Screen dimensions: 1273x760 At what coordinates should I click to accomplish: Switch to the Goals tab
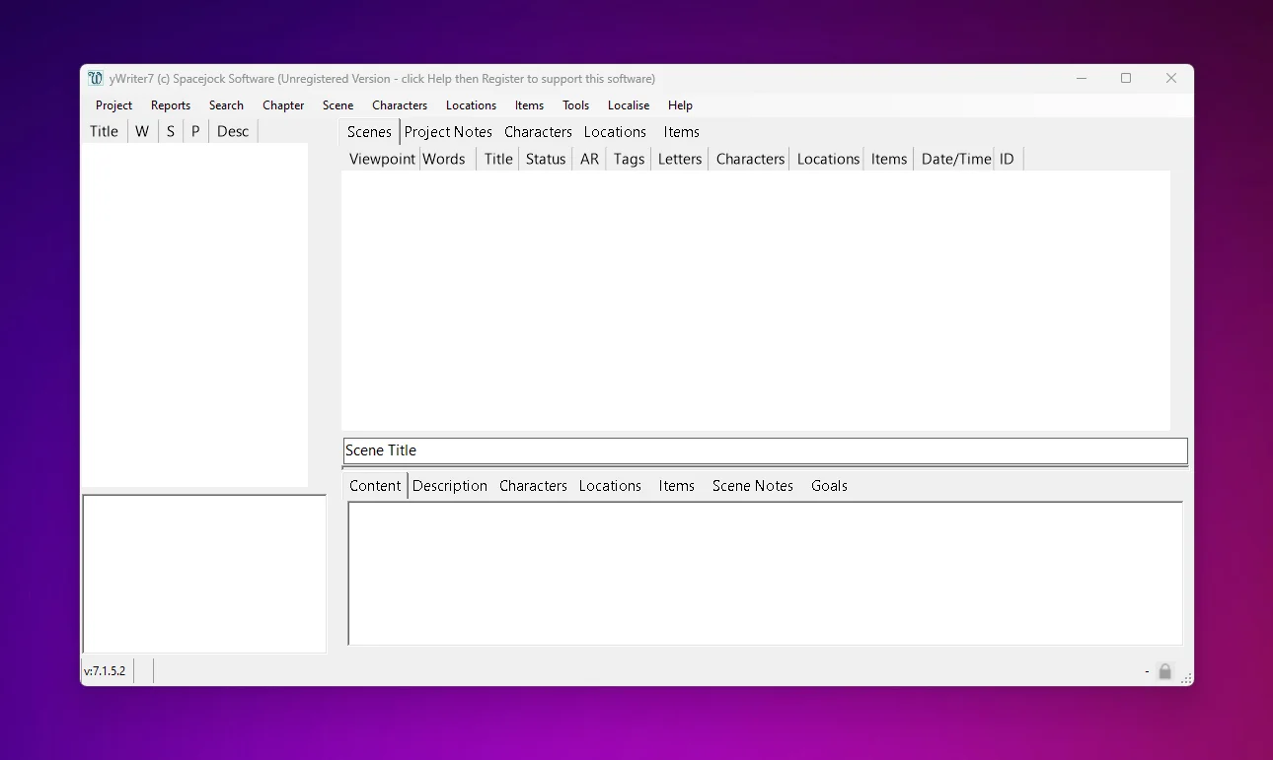(x=829, y=485)
